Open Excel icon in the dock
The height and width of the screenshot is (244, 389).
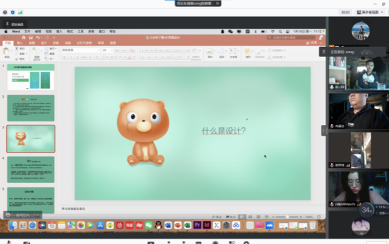click(188, 225)
